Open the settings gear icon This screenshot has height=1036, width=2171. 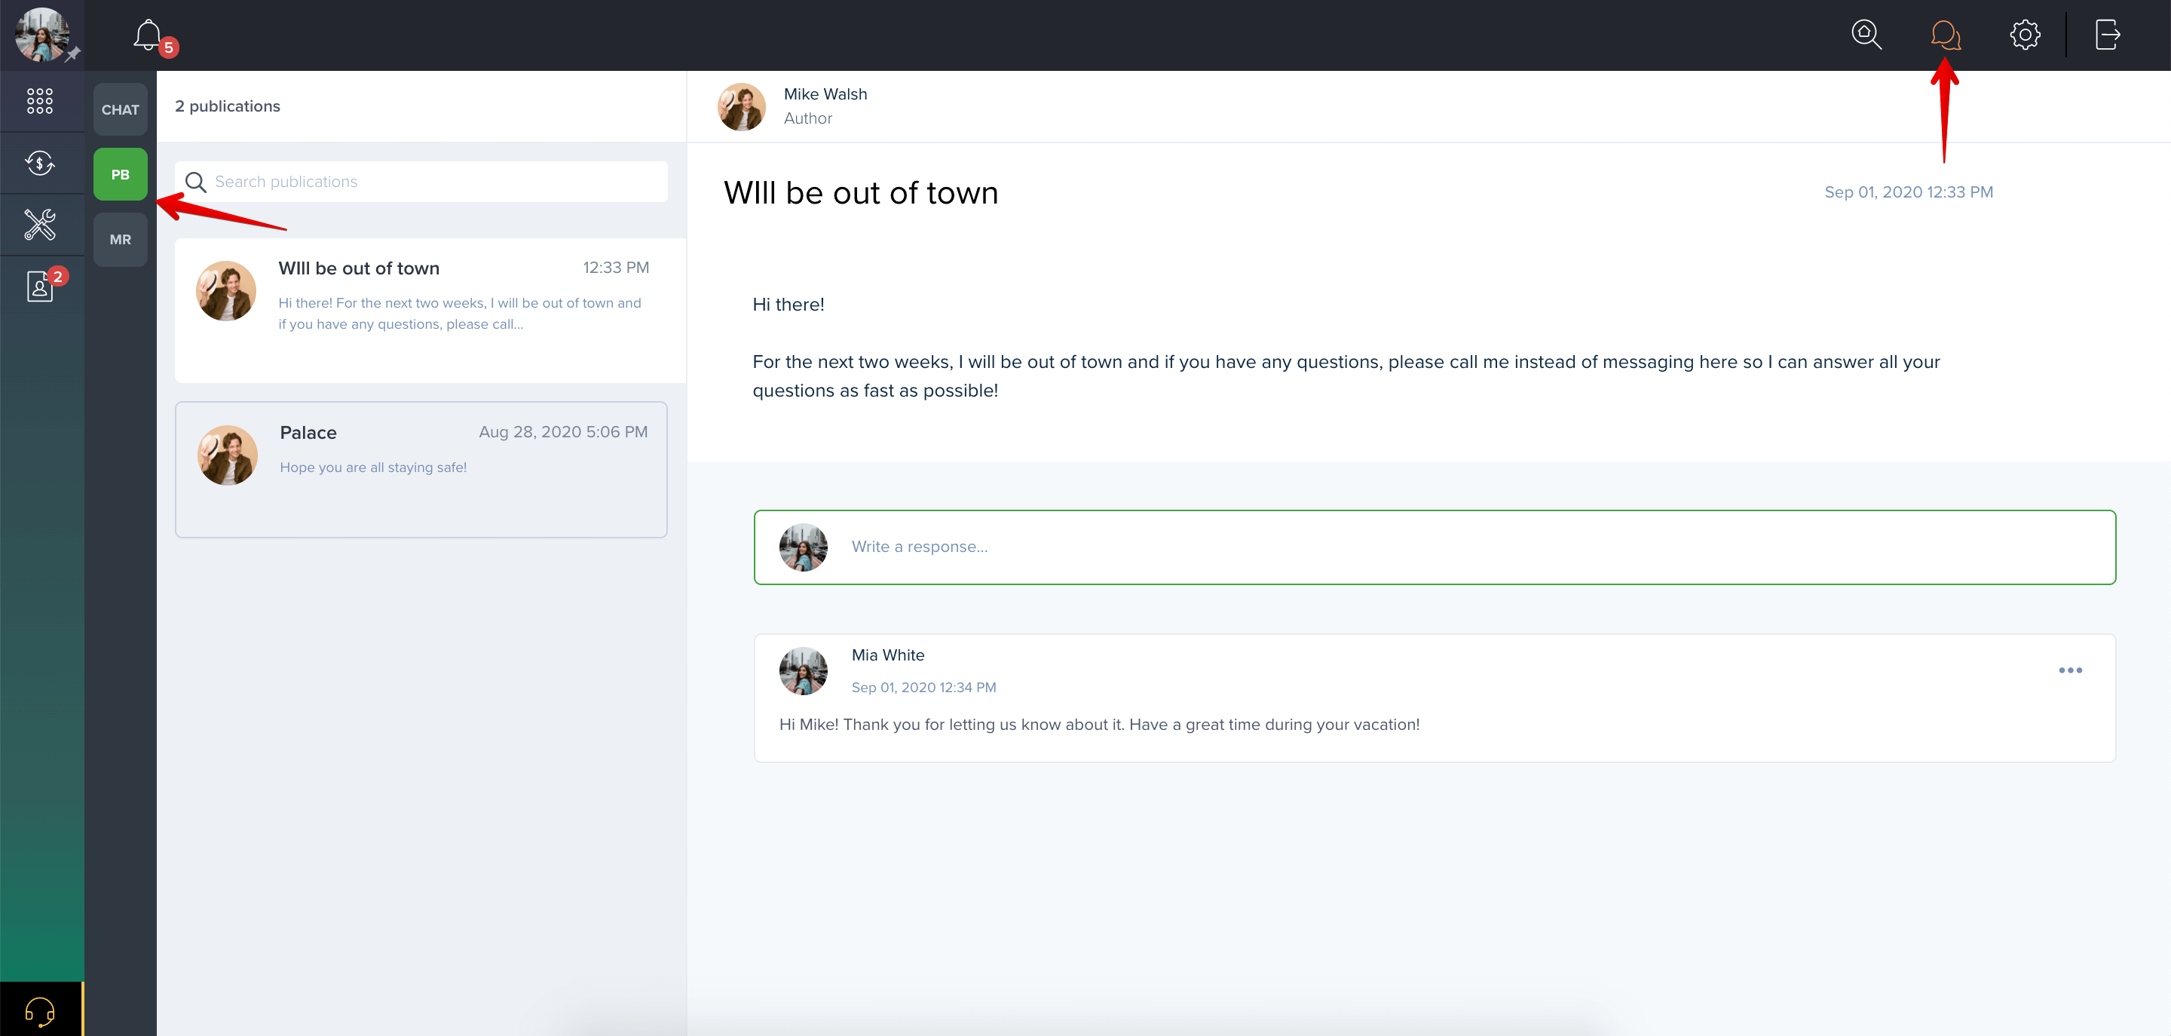click(x=2024, y=35)
